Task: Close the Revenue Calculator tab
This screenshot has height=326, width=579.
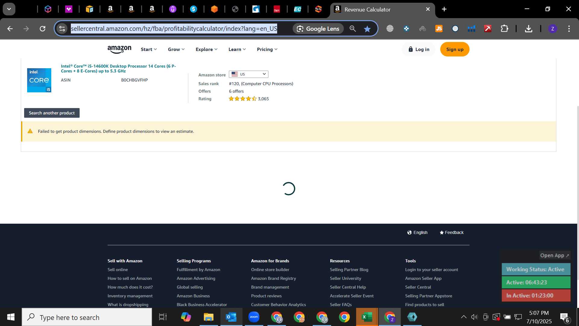Action: click(x=428, y=9)
